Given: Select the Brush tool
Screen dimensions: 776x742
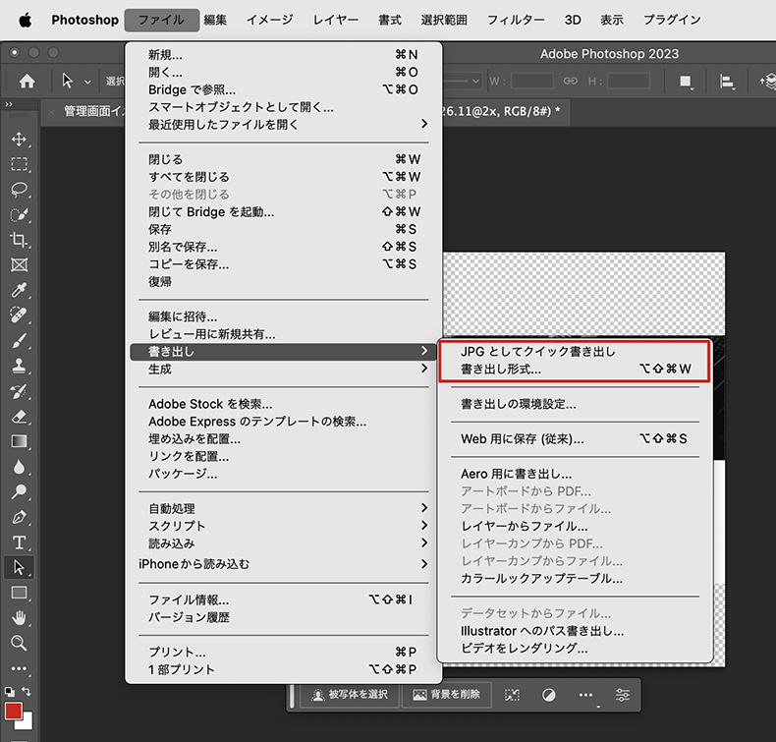Looking at the screenshot, I should pos(19,341).
